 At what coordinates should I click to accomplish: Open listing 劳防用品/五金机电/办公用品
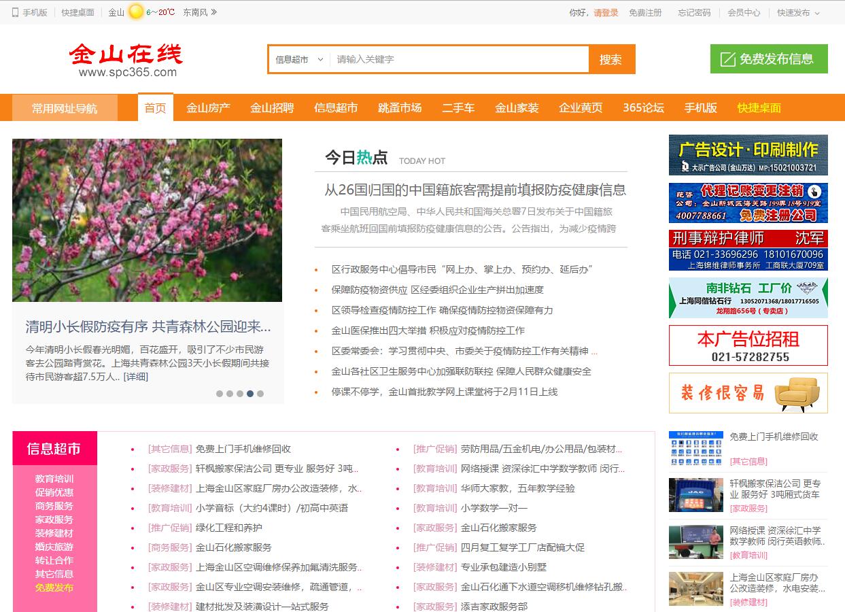point(542,449)
